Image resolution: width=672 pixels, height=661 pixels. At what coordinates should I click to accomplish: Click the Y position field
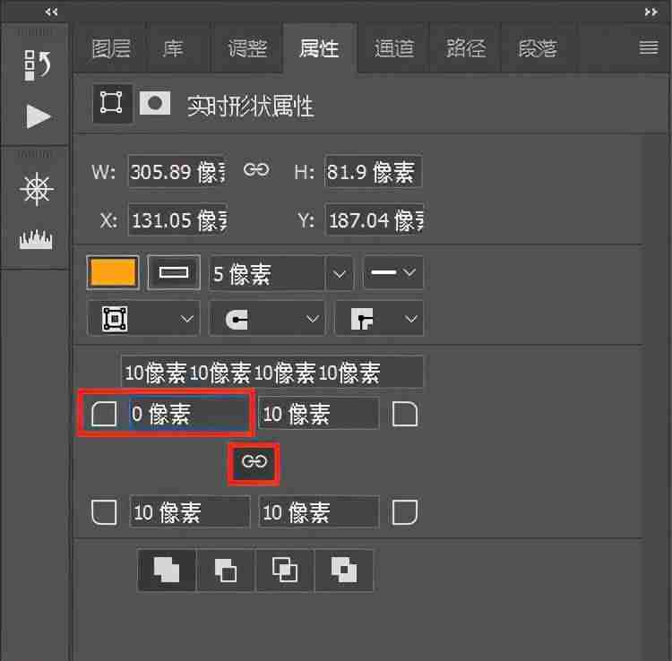click(x=375, y=219)
